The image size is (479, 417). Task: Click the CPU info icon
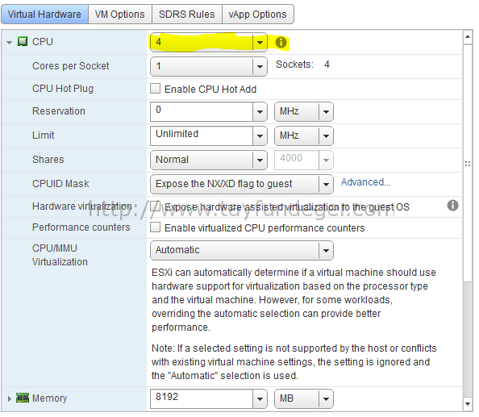281,42
